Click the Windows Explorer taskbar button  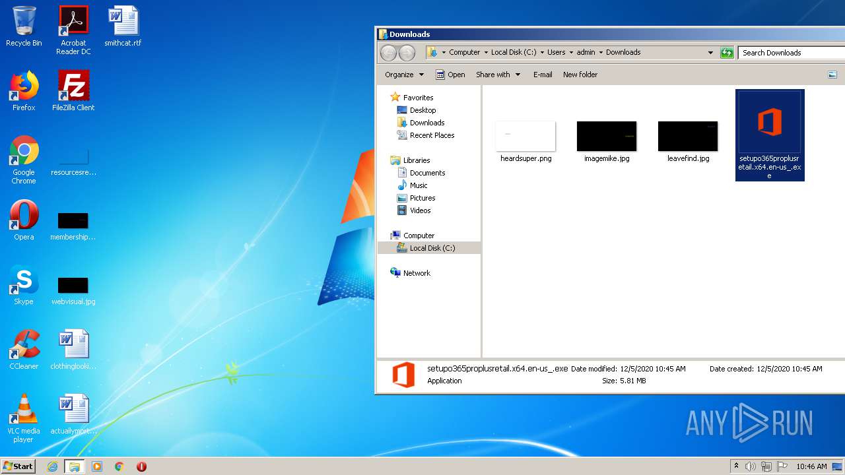pyautogui.click(x=74, y=466)
